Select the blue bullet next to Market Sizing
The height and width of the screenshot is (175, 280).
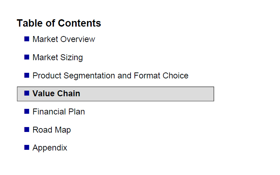click(x=27, y=57)
